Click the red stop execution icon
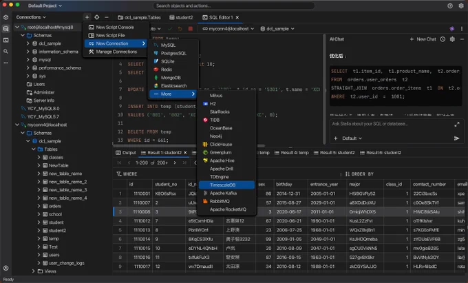 click(x=191, y=29)
